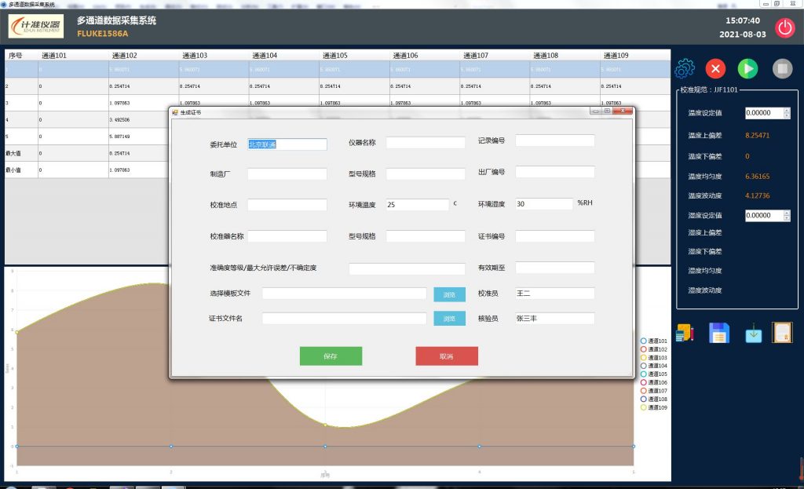Toggle 通道101 series in chart legend
Image resolution: width=804 pixels, height=489 pixels.
pos(653,341)
